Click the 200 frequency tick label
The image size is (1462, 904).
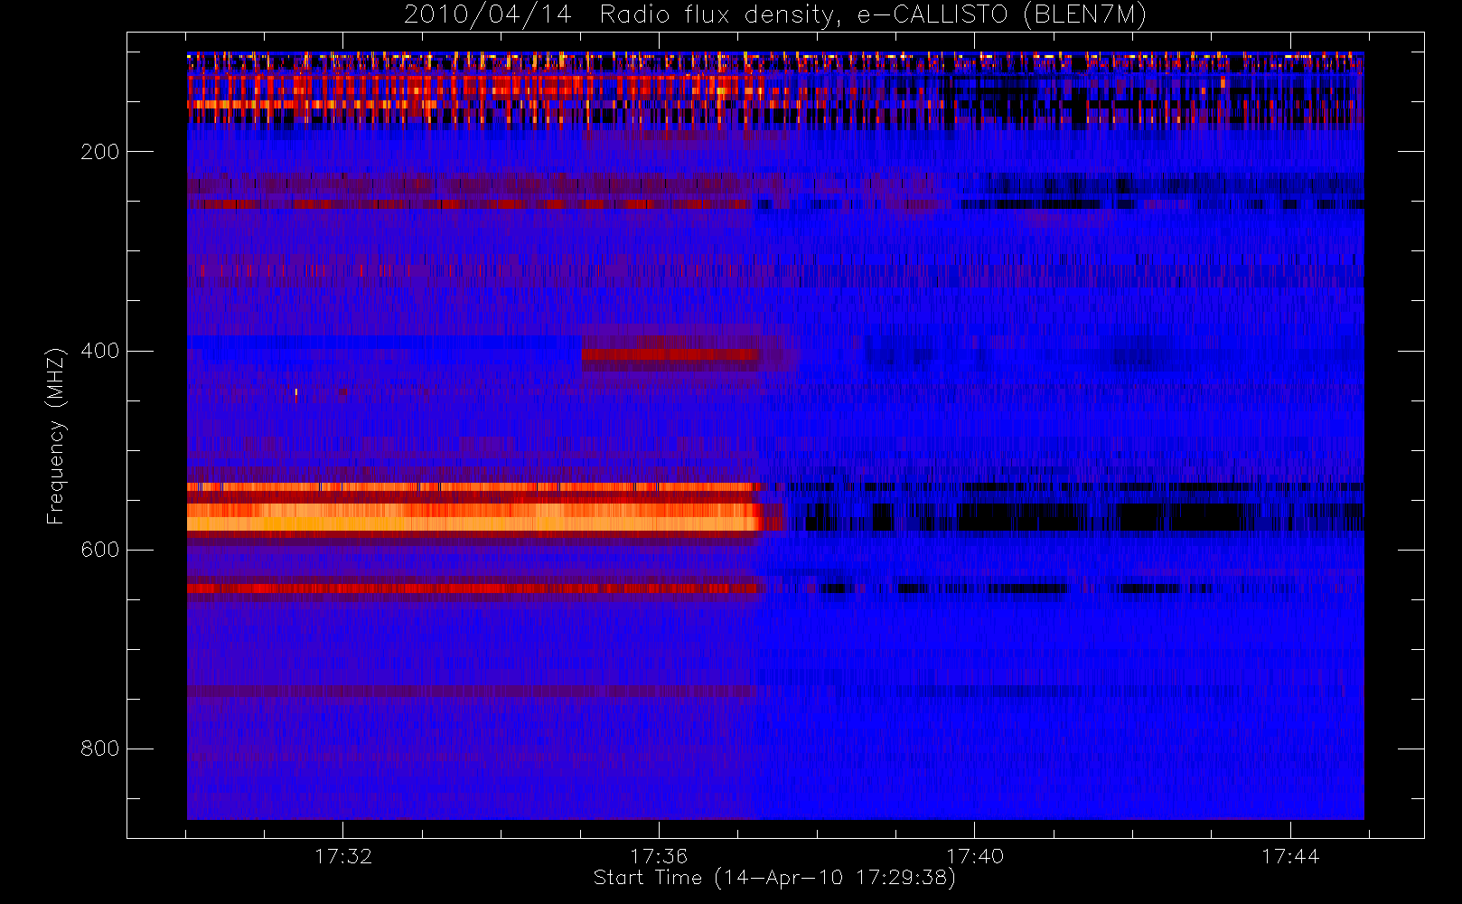tap(99, 152)
